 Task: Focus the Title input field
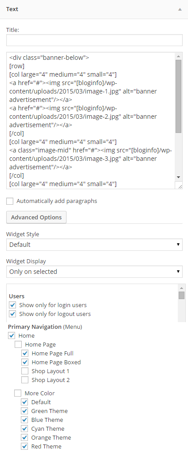coord(94,40)
